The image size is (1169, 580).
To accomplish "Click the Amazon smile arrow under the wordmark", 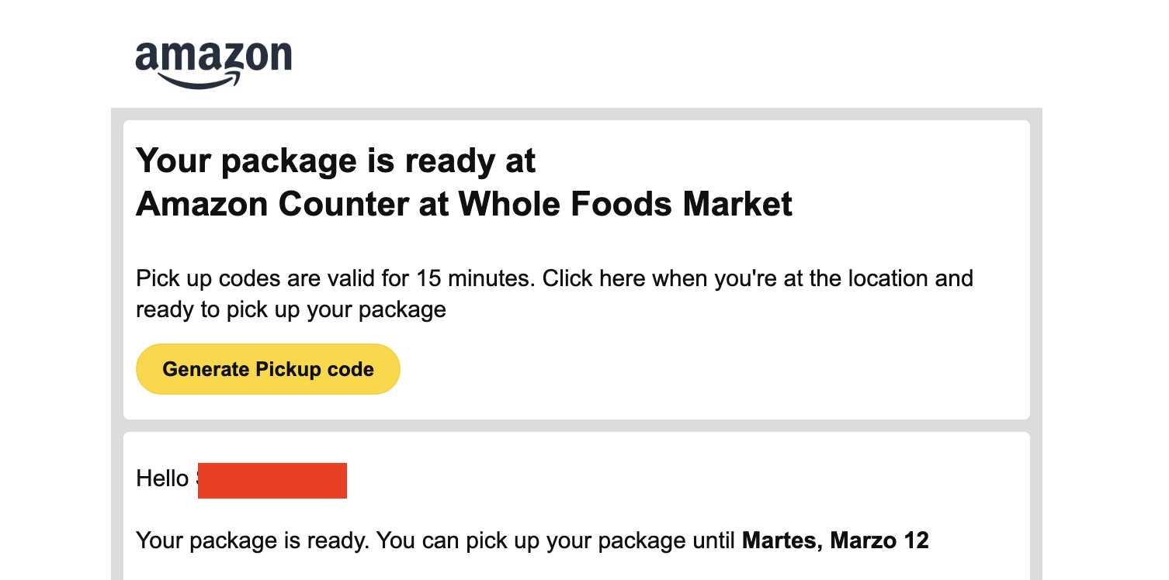I will (x=199, y=82).
